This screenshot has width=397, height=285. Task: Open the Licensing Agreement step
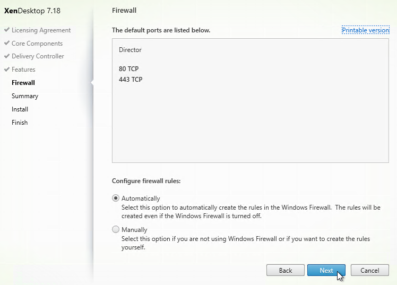pos(41,30)
